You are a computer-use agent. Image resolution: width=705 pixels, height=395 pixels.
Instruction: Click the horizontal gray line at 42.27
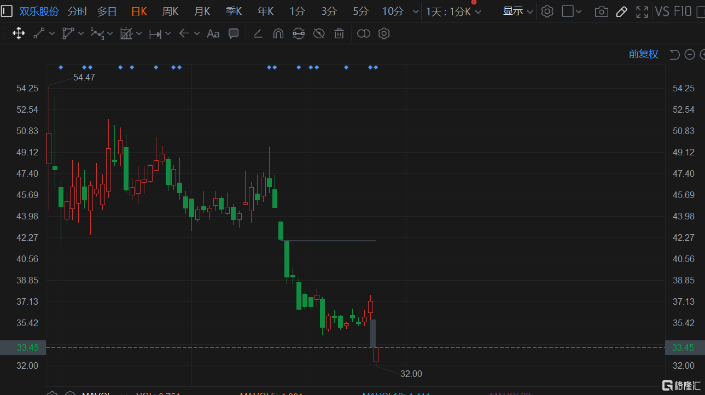point(328,241)
